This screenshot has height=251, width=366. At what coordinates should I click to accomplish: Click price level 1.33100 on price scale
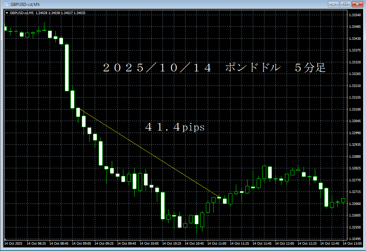[355, 109]
